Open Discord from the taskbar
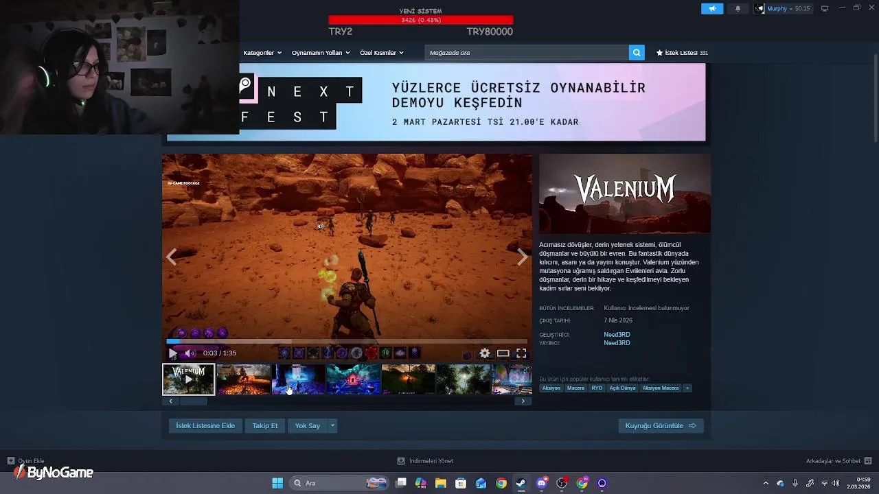The width and height of the screenshot is (879, 494). point(541,483)
